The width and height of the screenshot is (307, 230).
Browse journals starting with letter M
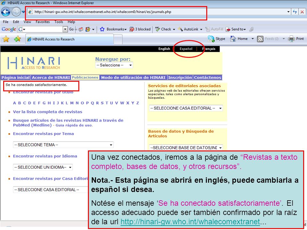(72, 103)
